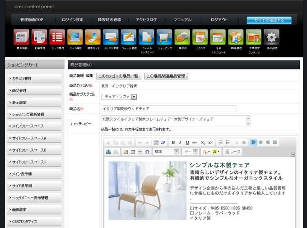Viewport: 307px width, 228px height.
Task: Insert special character with omega icon
Action: 147,152
